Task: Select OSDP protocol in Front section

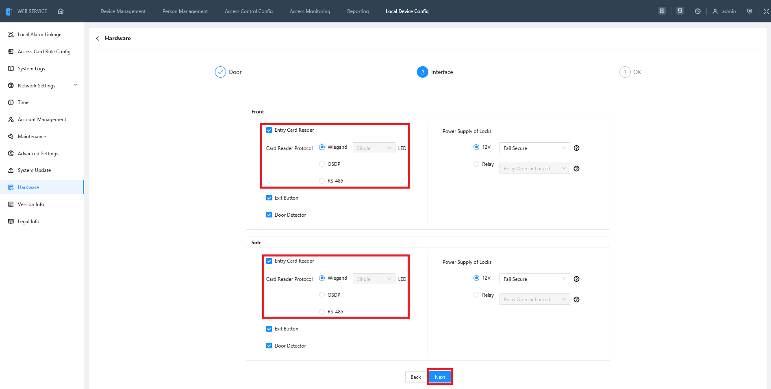Action: tap(322, 164)
